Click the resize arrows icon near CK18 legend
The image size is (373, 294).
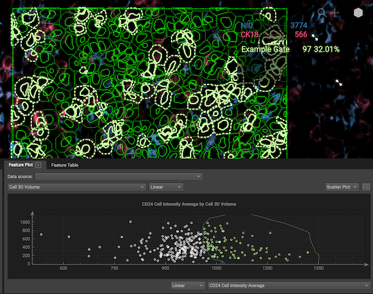coord(314,37)
